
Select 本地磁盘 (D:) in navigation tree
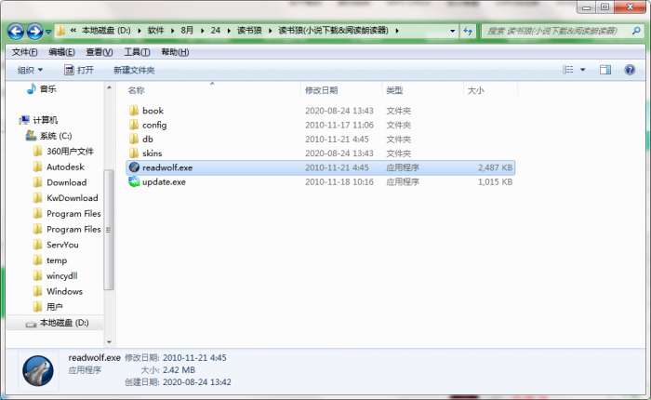click(x=64, y=323)
